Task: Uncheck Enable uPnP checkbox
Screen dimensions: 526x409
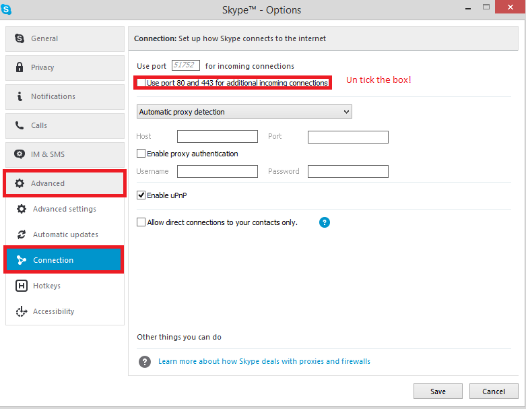Action: point(141,195)
